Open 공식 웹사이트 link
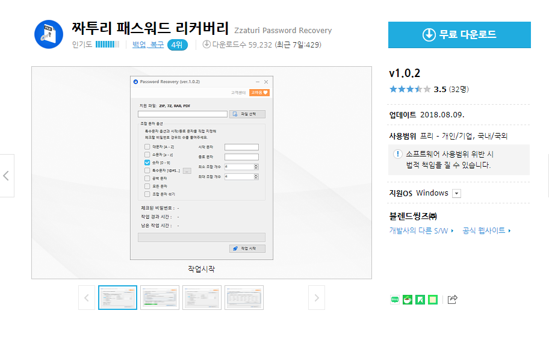The height and width of the screenshot is (340, 549). pyautogui.click(x=486, y=230)
